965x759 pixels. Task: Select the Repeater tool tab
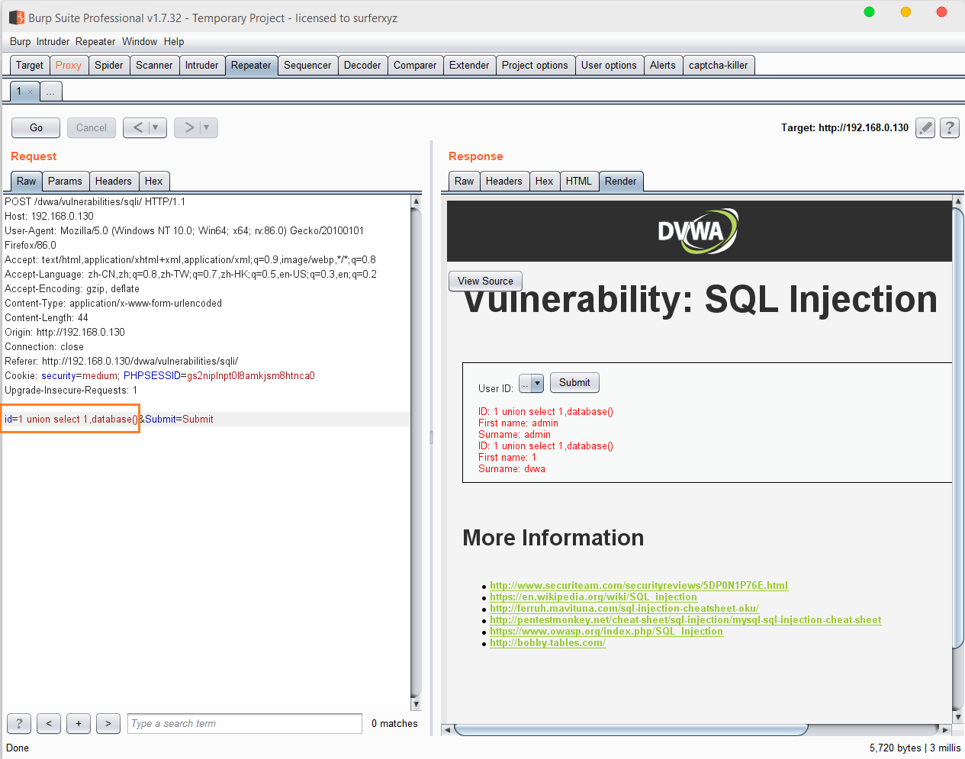(x=251, y=66)
